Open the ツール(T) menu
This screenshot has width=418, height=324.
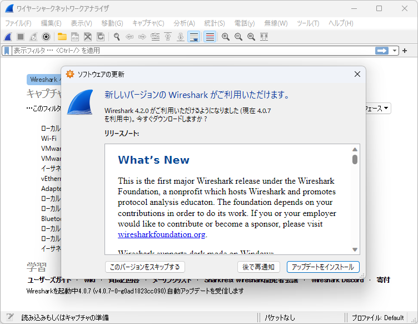308,23
